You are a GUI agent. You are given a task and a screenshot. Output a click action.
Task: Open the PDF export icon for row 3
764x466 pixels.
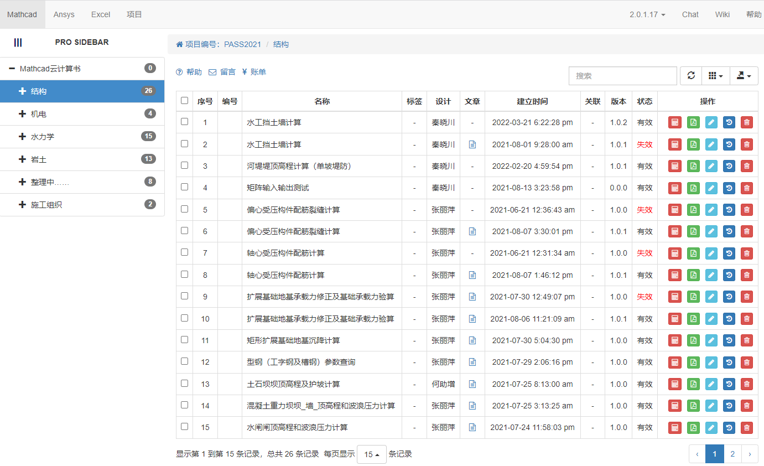click(693, 166)
